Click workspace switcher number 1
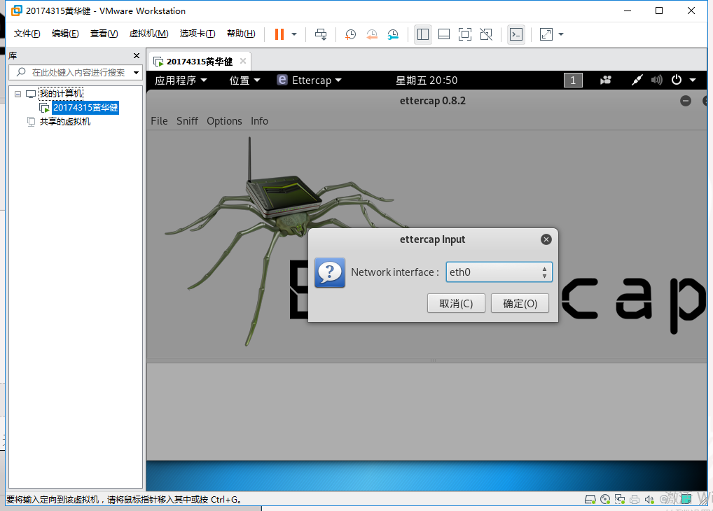Viewport: 713px width, 511px height. [x=573, y=80]
